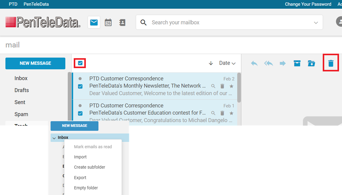The image size is (342, 195).
Task: Open Change Your Password link
Action: (x=308, y=4)
